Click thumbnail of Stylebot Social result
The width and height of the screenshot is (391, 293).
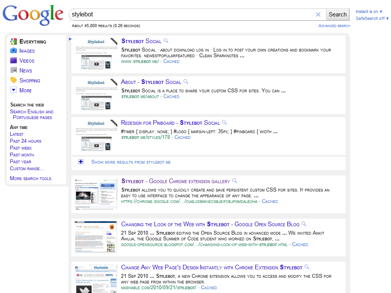[x=96, y=53]
